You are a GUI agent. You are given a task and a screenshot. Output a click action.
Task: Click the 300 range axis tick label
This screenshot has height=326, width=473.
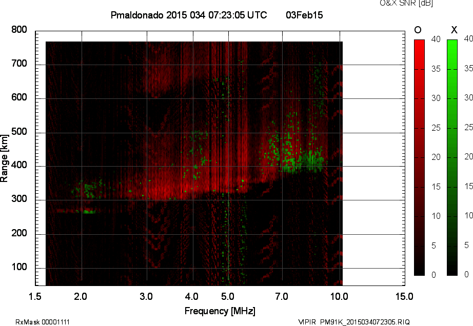tap(19, 199)
